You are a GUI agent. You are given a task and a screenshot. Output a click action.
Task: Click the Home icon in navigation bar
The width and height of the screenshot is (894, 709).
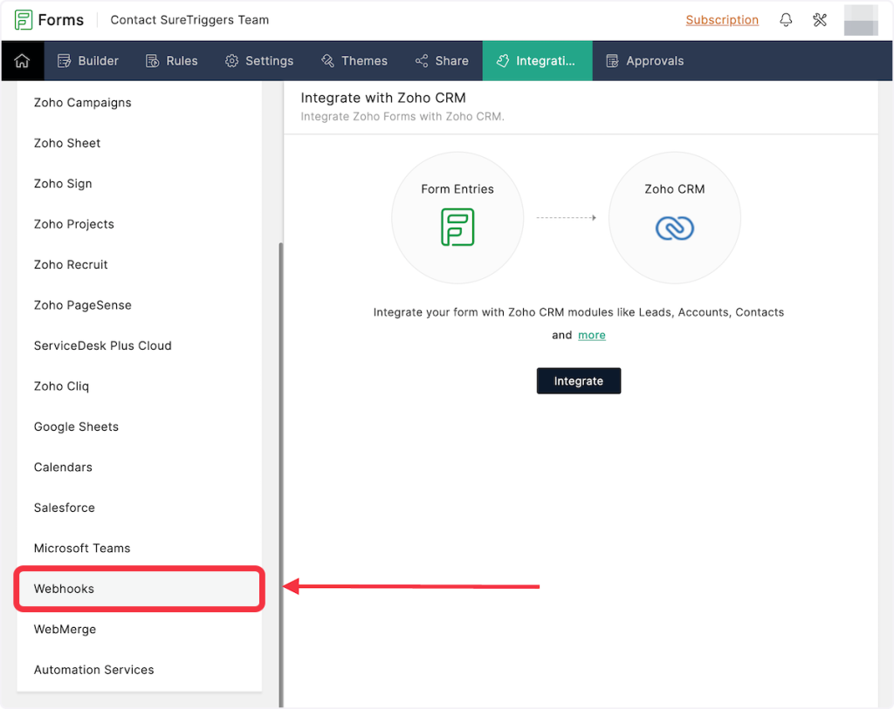pos(22,61)
